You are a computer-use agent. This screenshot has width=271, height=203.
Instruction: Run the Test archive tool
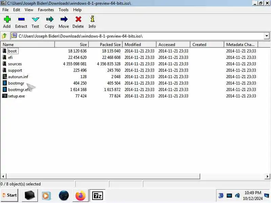coord(36,19)
